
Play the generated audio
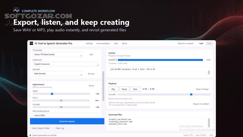[x=113, y=89]
